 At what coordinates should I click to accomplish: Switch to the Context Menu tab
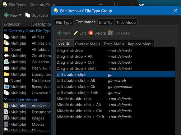tap(87, 44)
